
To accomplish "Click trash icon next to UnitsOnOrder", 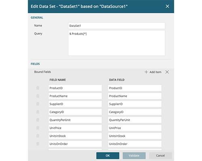I will (x=38, y=144).
